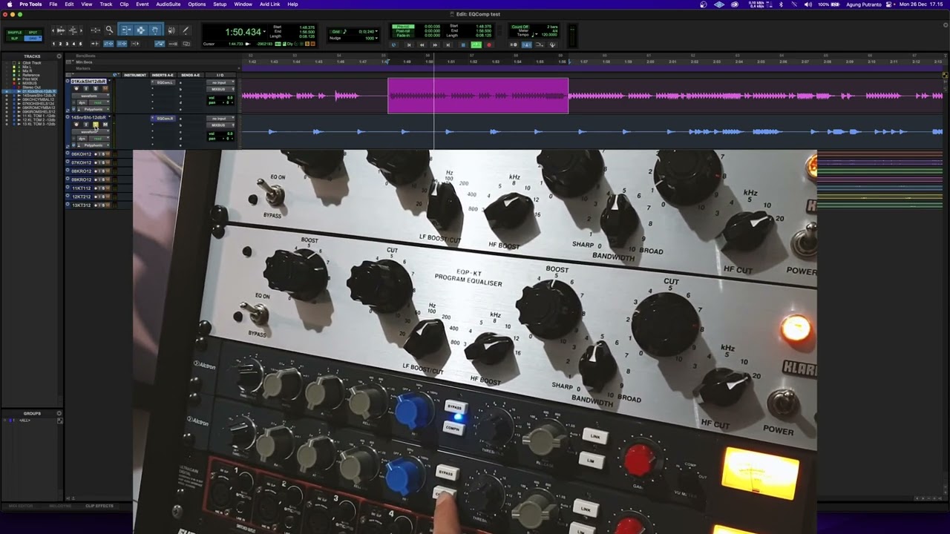Toggle the Online sync clock icon

click(x=394, y=45)
